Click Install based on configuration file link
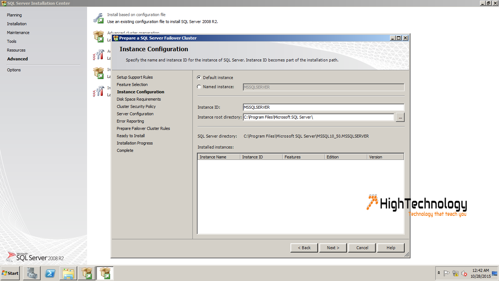This screenshot has width=499, height=281. click(x=136, y=15)
